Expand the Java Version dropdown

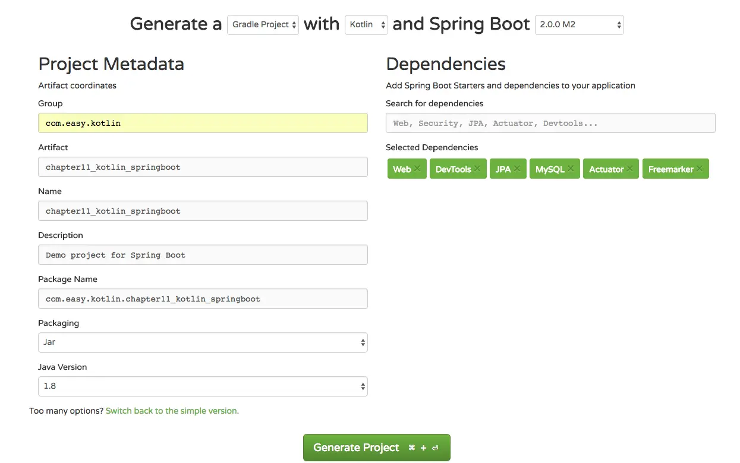coord(203,386)
